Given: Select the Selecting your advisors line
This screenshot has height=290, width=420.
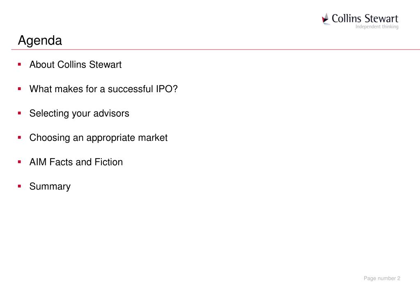Looking at the screenshot, I should point(79,113).
